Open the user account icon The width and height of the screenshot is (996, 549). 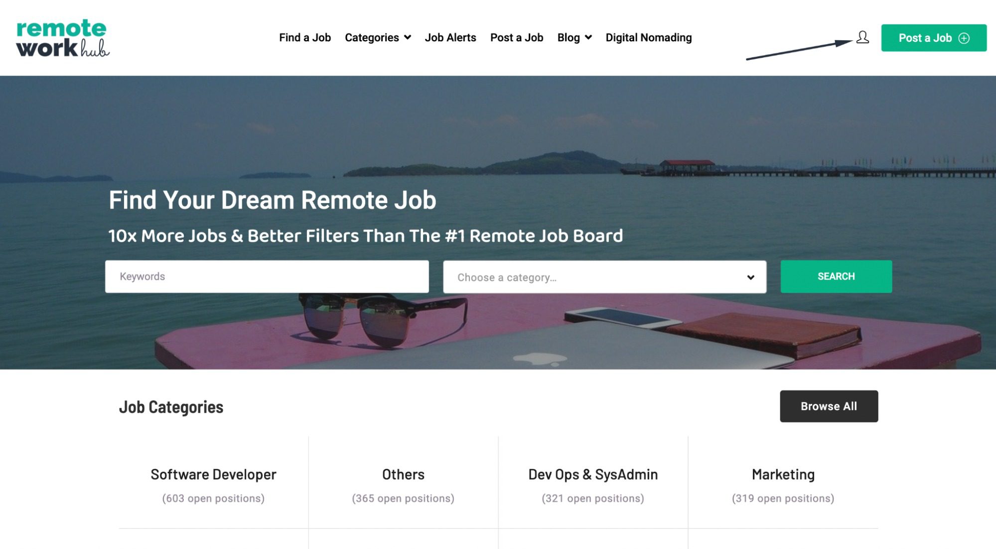click(861, 37)
